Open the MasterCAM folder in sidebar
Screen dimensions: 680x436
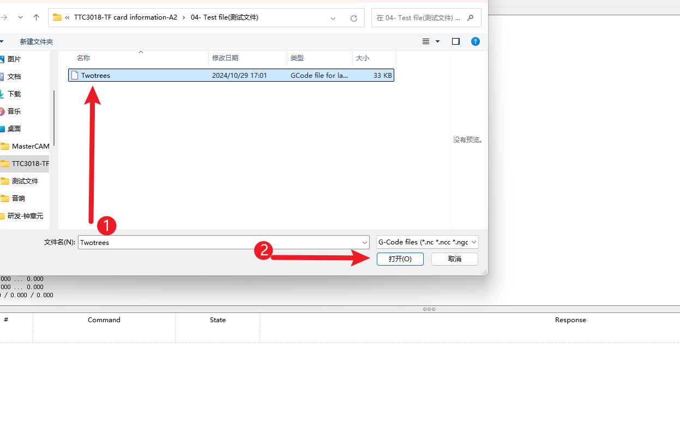(x=30, y=146)
